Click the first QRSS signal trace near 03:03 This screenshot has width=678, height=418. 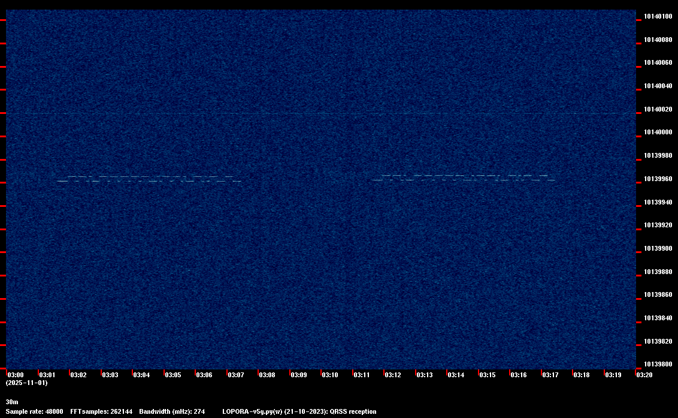point(150,179)
